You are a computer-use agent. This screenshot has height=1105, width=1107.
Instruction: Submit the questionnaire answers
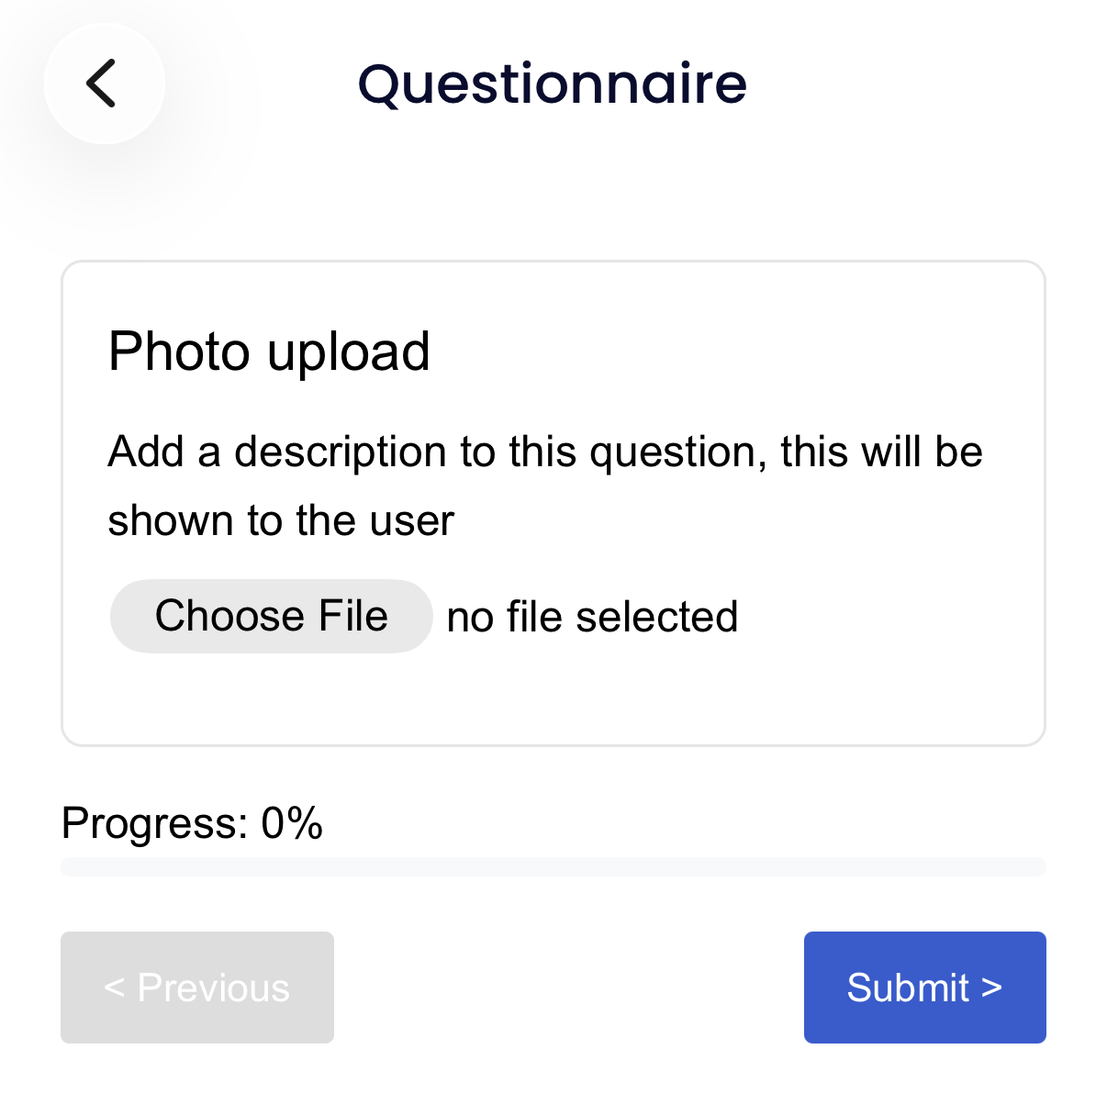924,988
